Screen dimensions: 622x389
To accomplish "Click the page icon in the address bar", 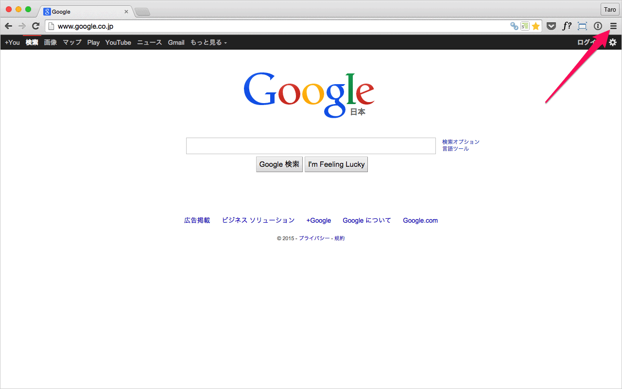I will [51, 26].
